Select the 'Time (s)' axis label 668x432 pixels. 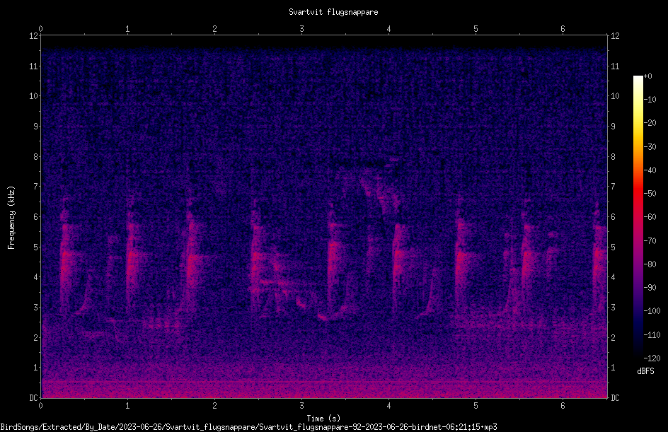[323, 419]
